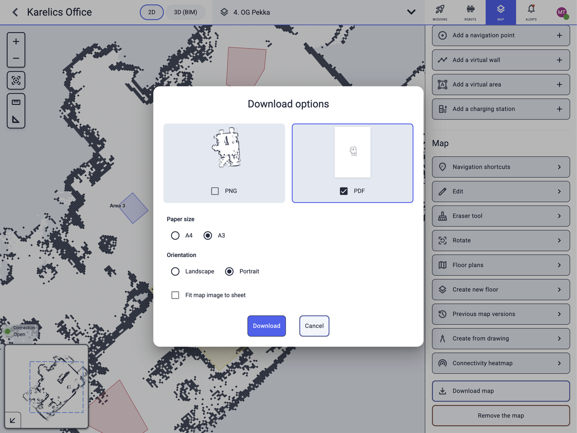Uncheck the PDF format checkbox
The height and width of the screenshot is (433, 577).
click(344, 191)
